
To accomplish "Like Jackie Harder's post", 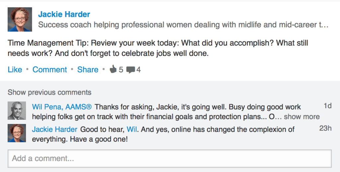I will (x=15, y=70).
